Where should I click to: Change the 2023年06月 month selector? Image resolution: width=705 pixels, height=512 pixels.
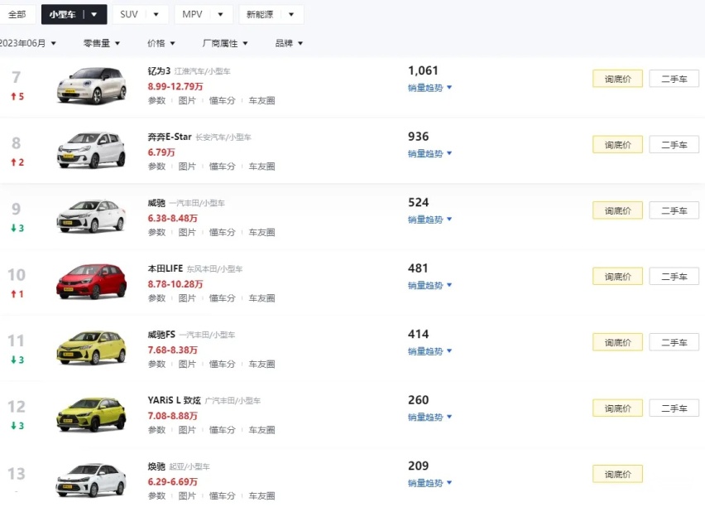click(x=28, y=43)
